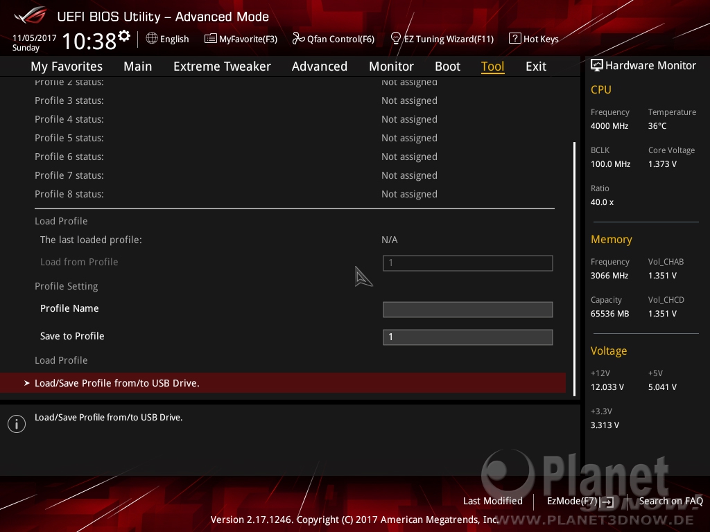This screenshot has height=532, width=710.
Task: Click the EzMode exit arrow icon
Action: pyautogui.click(x=607, y=502)
